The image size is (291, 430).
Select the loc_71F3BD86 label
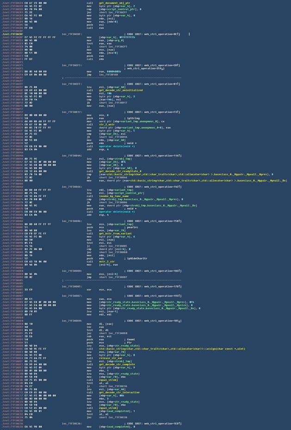71,221
